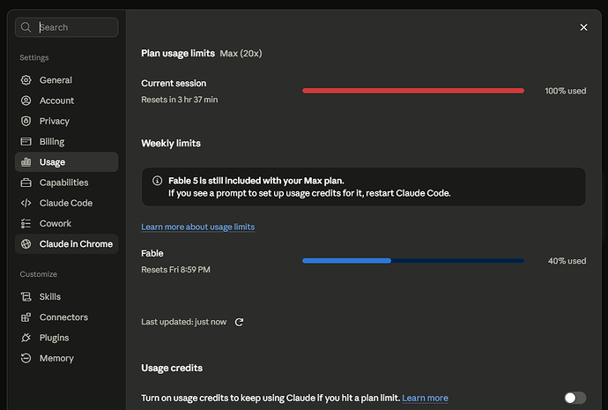Select the Usage section
Viewport: 608px width, 410px height.
[x=67, y=161]
